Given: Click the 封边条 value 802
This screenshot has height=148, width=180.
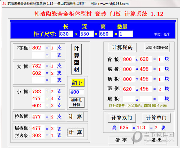Looking at the screenshot, I should coord(38,135).
